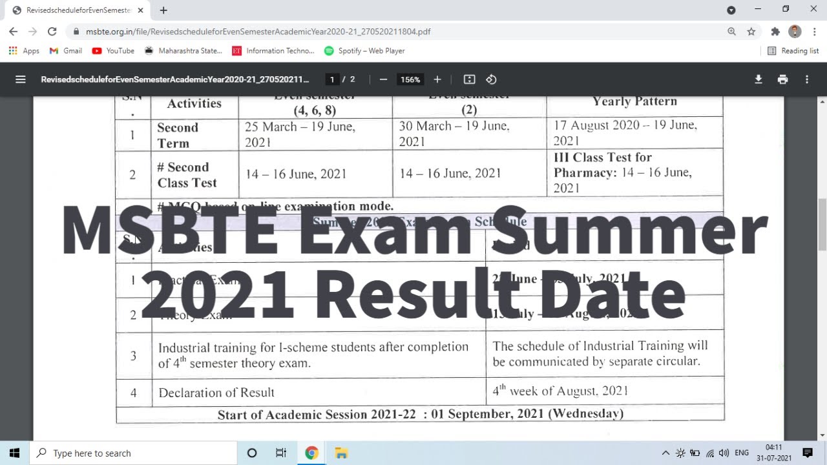Click the PDF page number field
The width and height of the screenshot is (827, 465).
tap(332, 79)
